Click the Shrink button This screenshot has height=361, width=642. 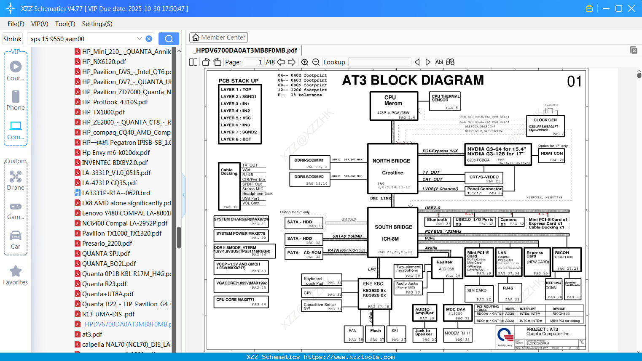pyautogui.click(x=13, y=39)
